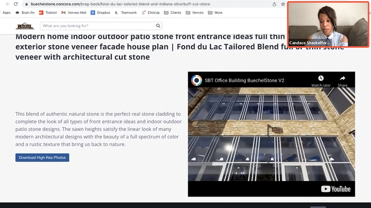Open the Venveo Mail bookmark
This screenshot has height=208, width=371.
[74, 13]
